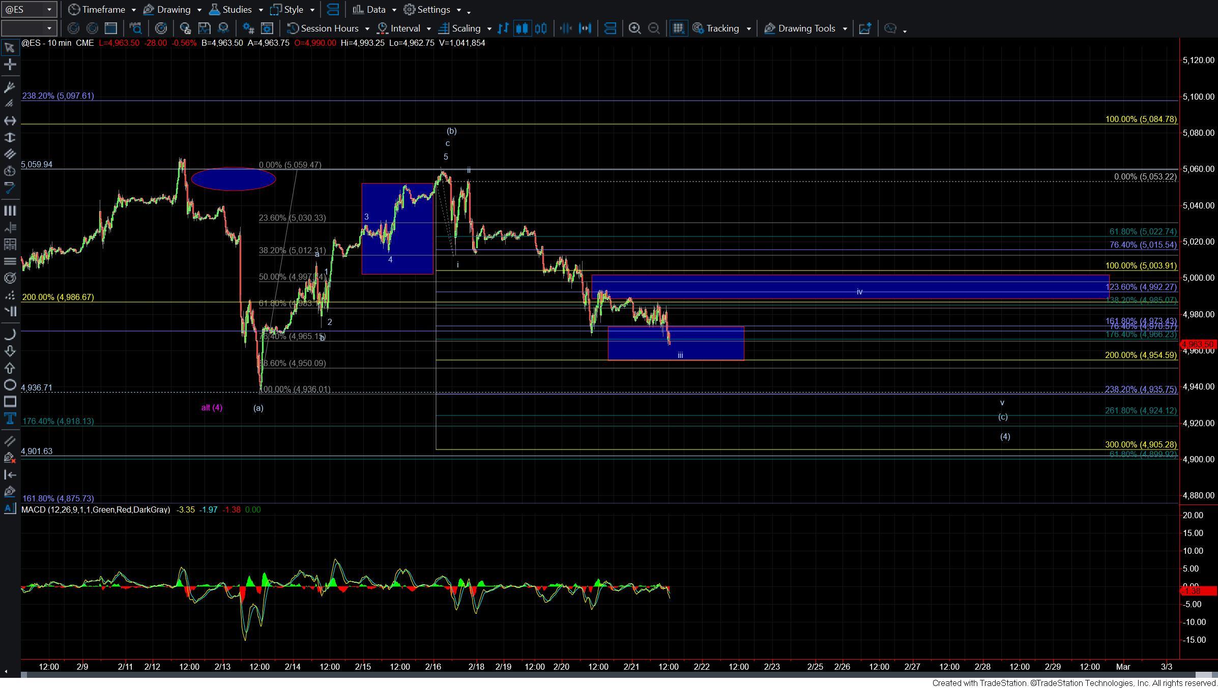Select the arc drawing tool
Screen dimensions: 1218x688
(9, 334)
